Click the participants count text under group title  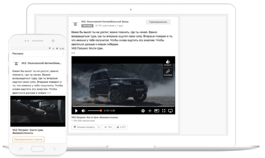[x=109, y=26]
